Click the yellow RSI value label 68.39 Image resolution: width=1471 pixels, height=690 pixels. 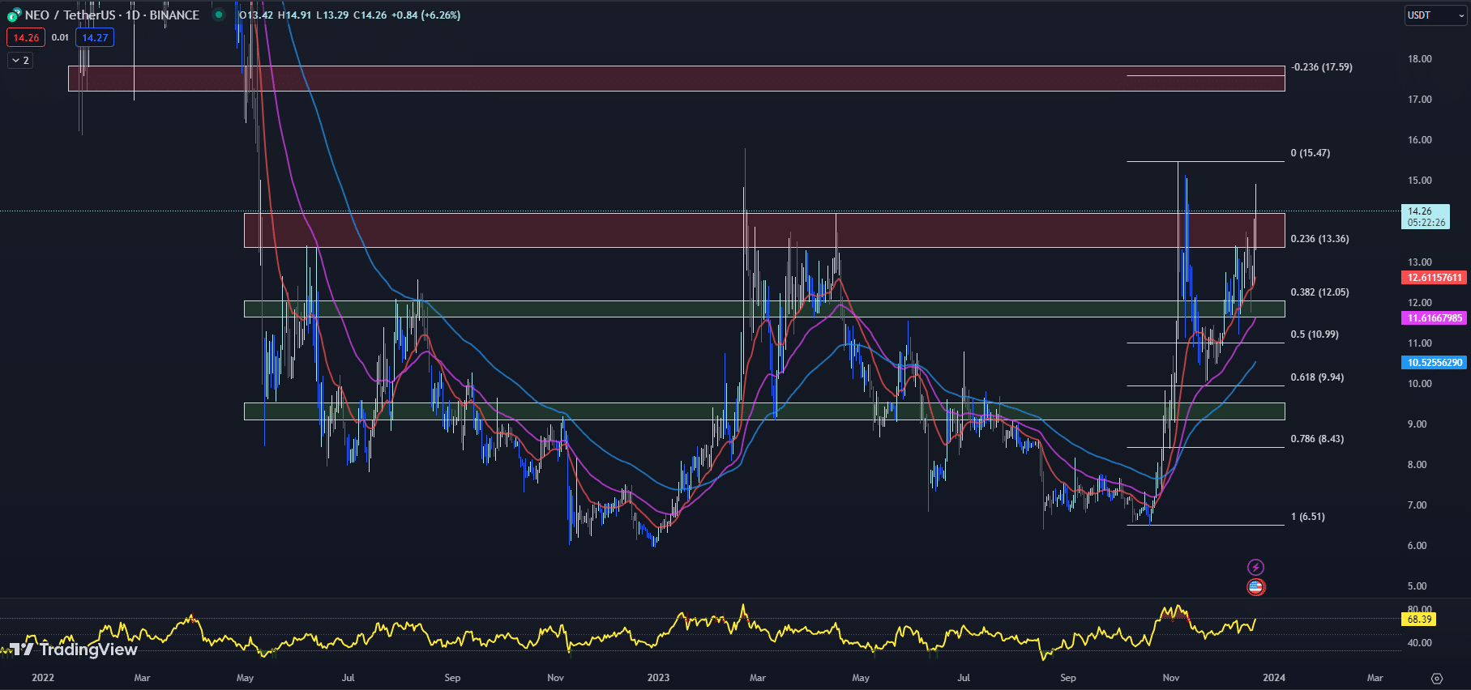(1419, 620)
